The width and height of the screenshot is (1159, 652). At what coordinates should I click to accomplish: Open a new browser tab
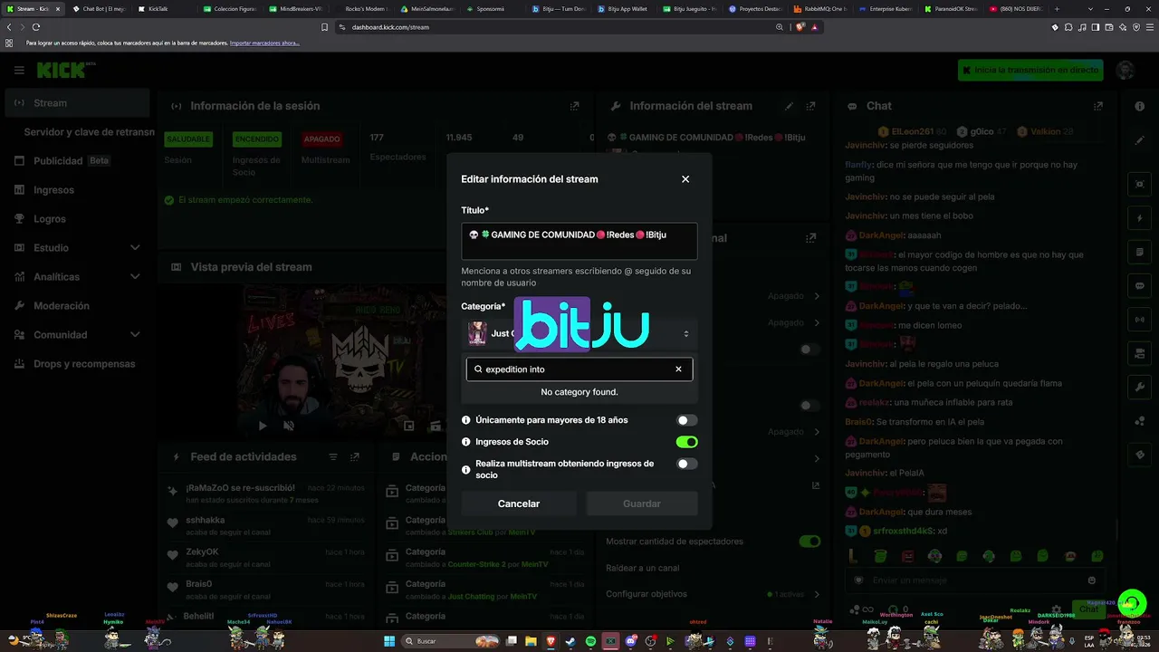(x=1056, y=9)
